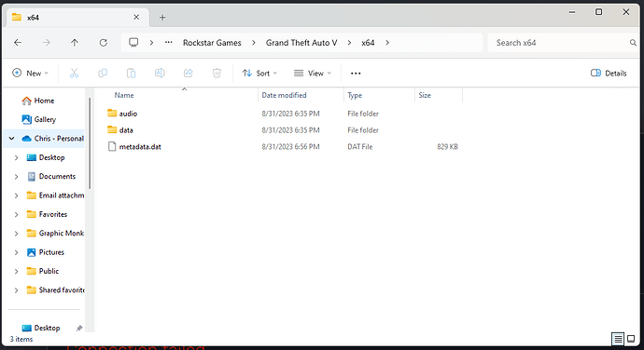Sort by Type column header
Viewport: 644px width, 350px height.
click(x=355, y=95)
